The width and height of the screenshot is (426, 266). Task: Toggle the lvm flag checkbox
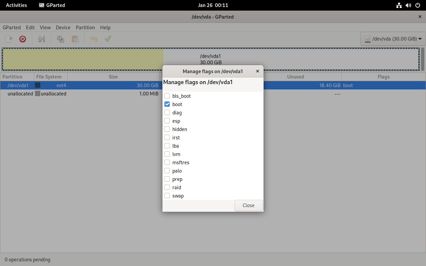pyautogui.click(x=167, y=154)
